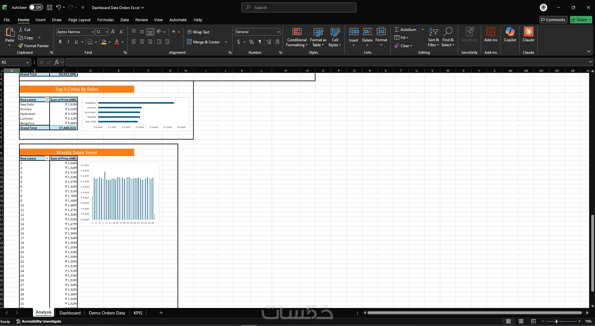Apply the font color swatch
This screenshot has width=595, height=326.
[117, 42]
